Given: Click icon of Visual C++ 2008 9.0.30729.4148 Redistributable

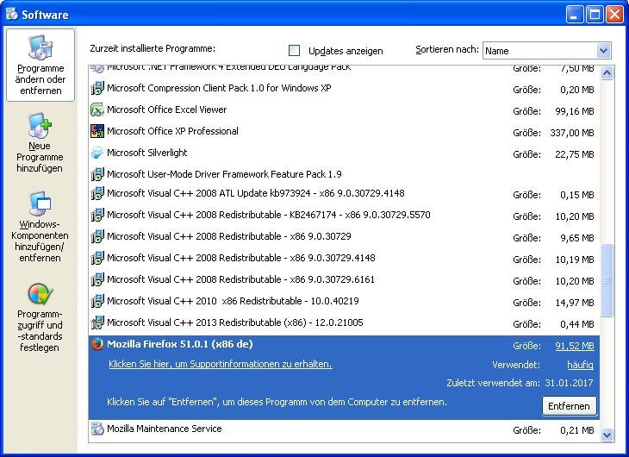Looking at the screenshot, I should coord(97,258).
